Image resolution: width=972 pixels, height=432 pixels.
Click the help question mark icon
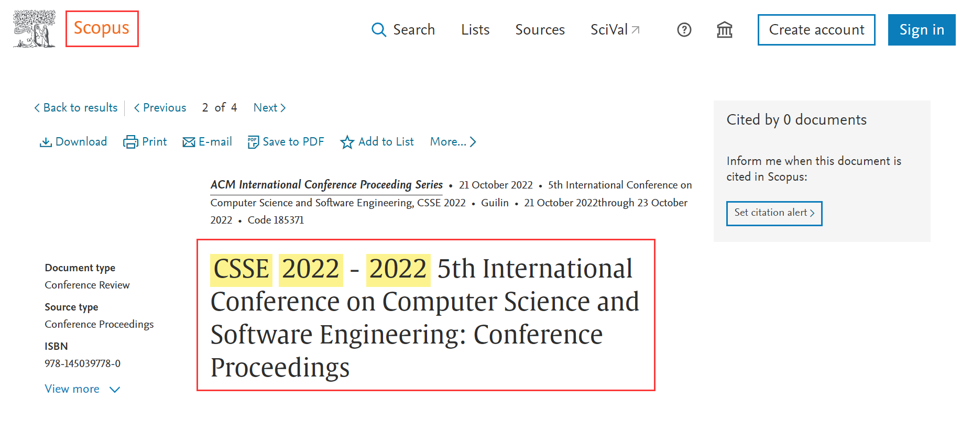click(x=684, y=30)
